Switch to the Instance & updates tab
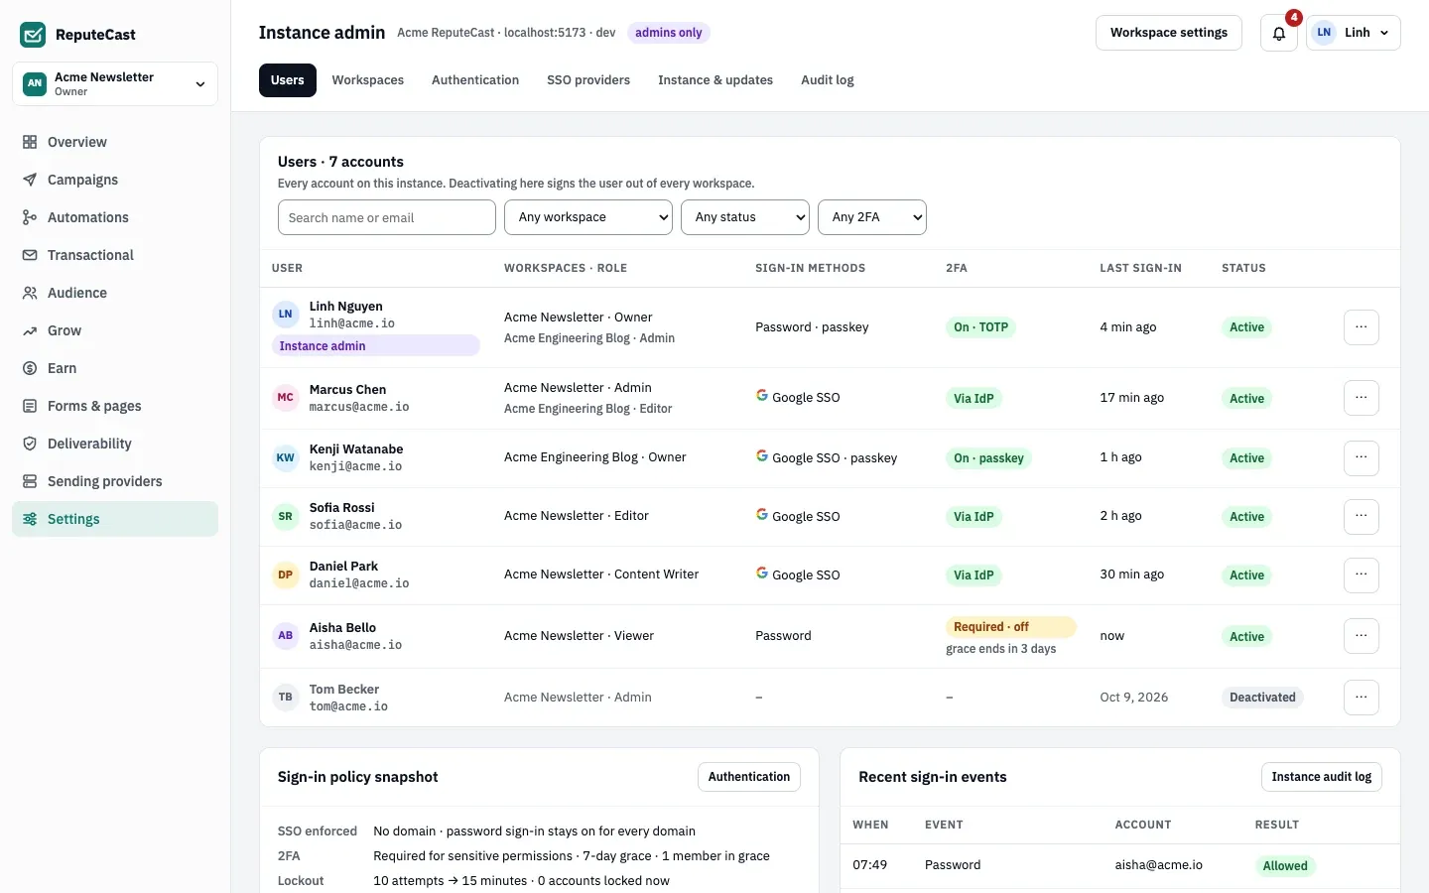Image resolution: width=1429 pixels, height=893 pixels. (715, 80)
